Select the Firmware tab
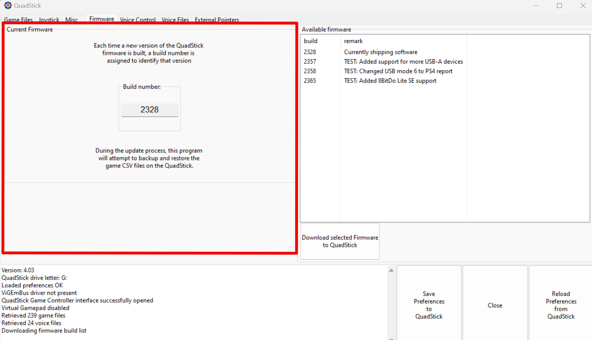 click(101, 19)
